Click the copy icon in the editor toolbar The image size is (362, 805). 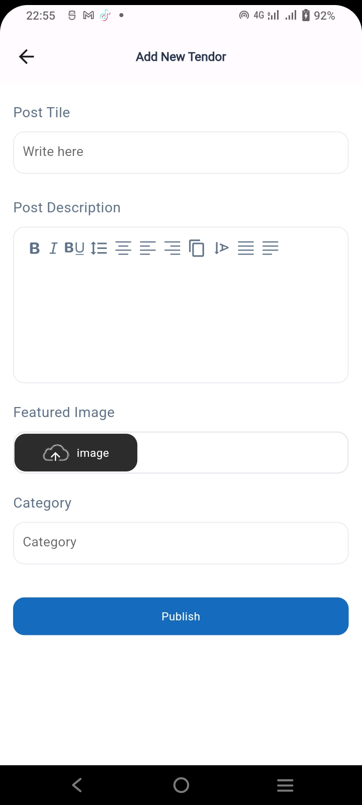coord(197,248)
